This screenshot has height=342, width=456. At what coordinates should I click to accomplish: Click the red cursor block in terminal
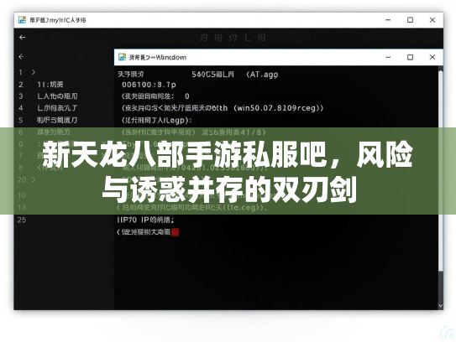[175, 232]
